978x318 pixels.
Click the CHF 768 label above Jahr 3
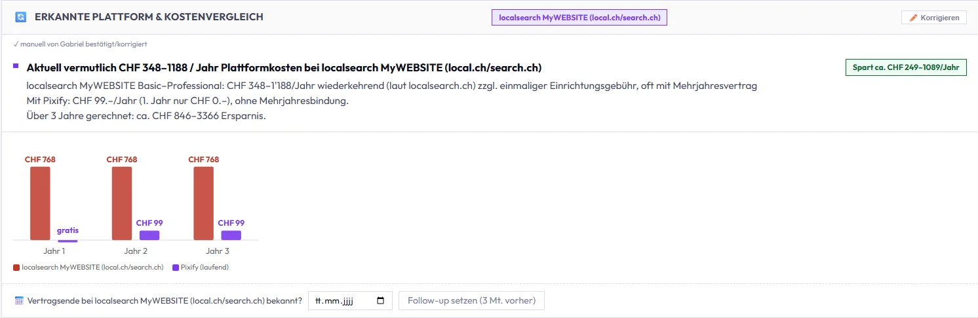[203, 160]
